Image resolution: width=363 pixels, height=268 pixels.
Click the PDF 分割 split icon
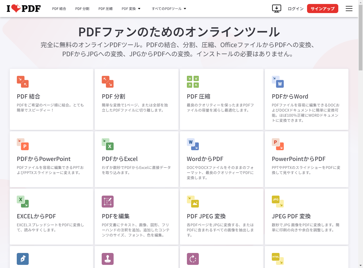tap(108, 82)
